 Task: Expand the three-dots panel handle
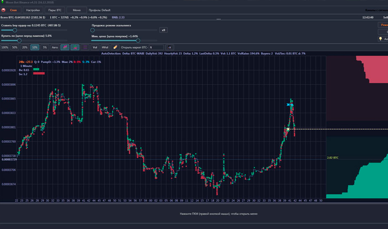(218, 19)
